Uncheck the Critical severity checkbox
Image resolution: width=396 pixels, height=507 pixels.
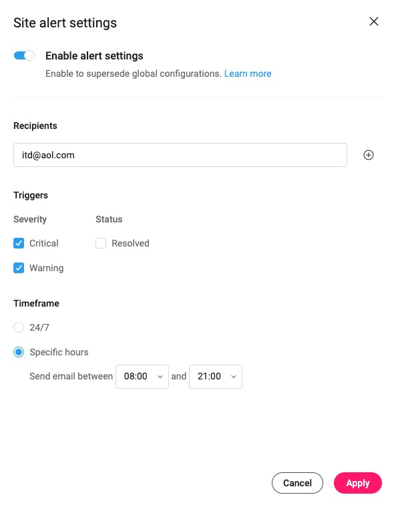click(x=19, y=243)
